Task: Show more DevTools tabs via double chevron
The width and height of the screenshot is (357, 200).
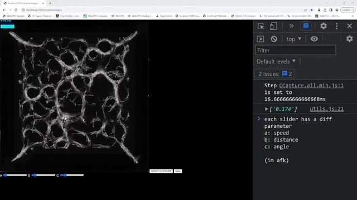Action: click(x=291, y=26)
